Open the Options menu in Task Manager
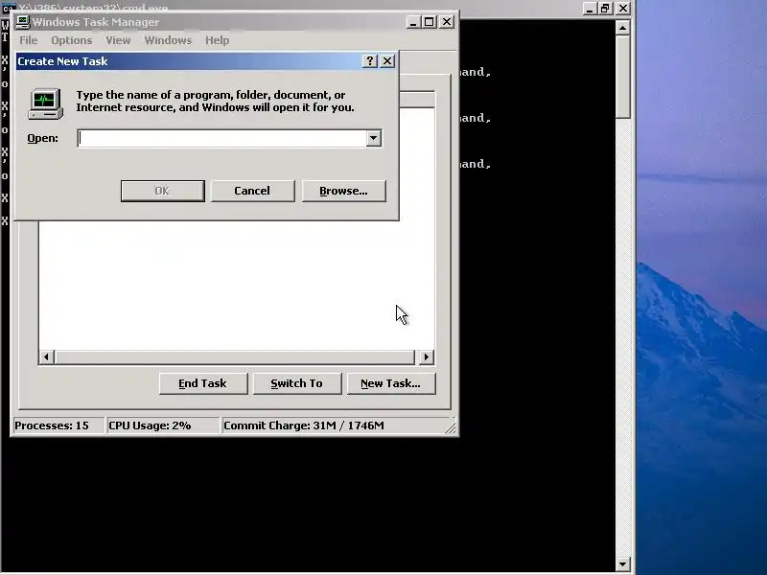The height and width of the screenshot is (575, 767). coord(71,40)
